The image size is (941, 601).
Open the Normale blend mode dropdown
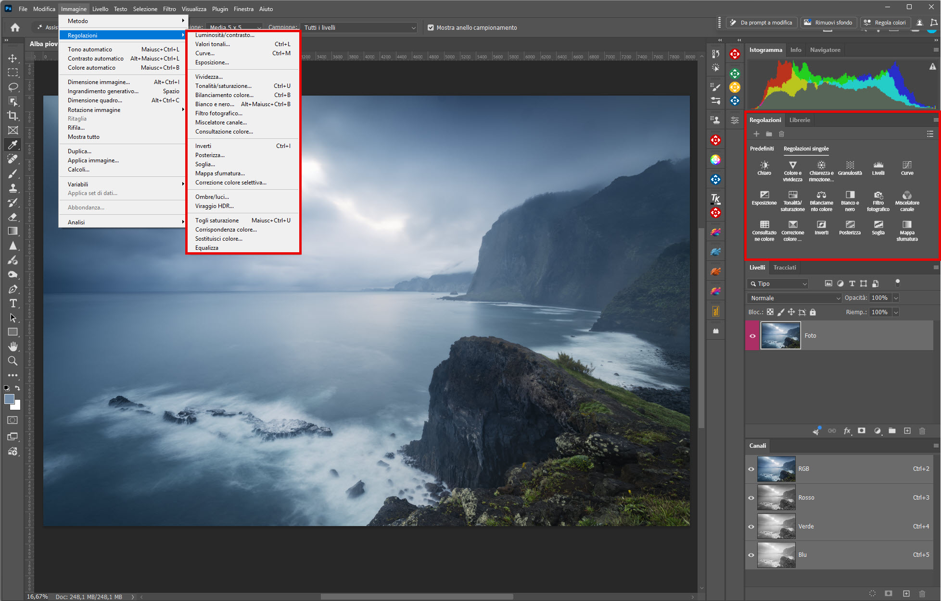[x=794, y=298]
